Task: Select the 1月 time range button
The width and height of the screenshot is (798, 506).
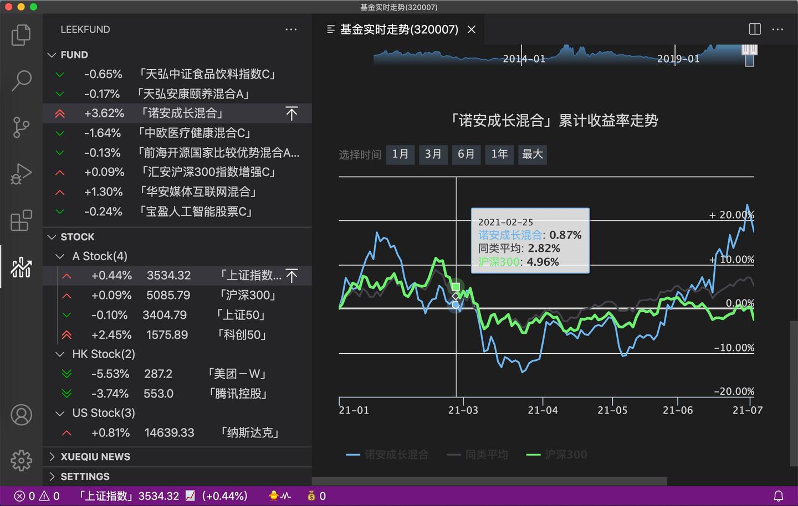Action: coord(400,154)
